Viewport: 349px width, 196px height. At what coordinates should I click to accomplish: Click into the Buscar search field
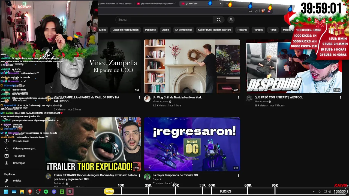(x=164, y=20)
